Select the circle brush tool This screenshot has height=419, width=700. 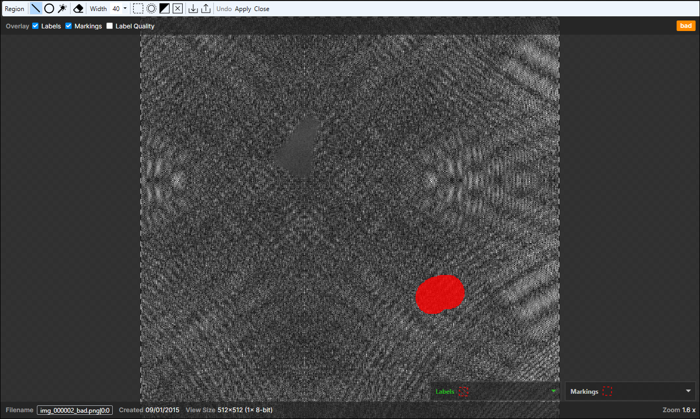[49, 8]
